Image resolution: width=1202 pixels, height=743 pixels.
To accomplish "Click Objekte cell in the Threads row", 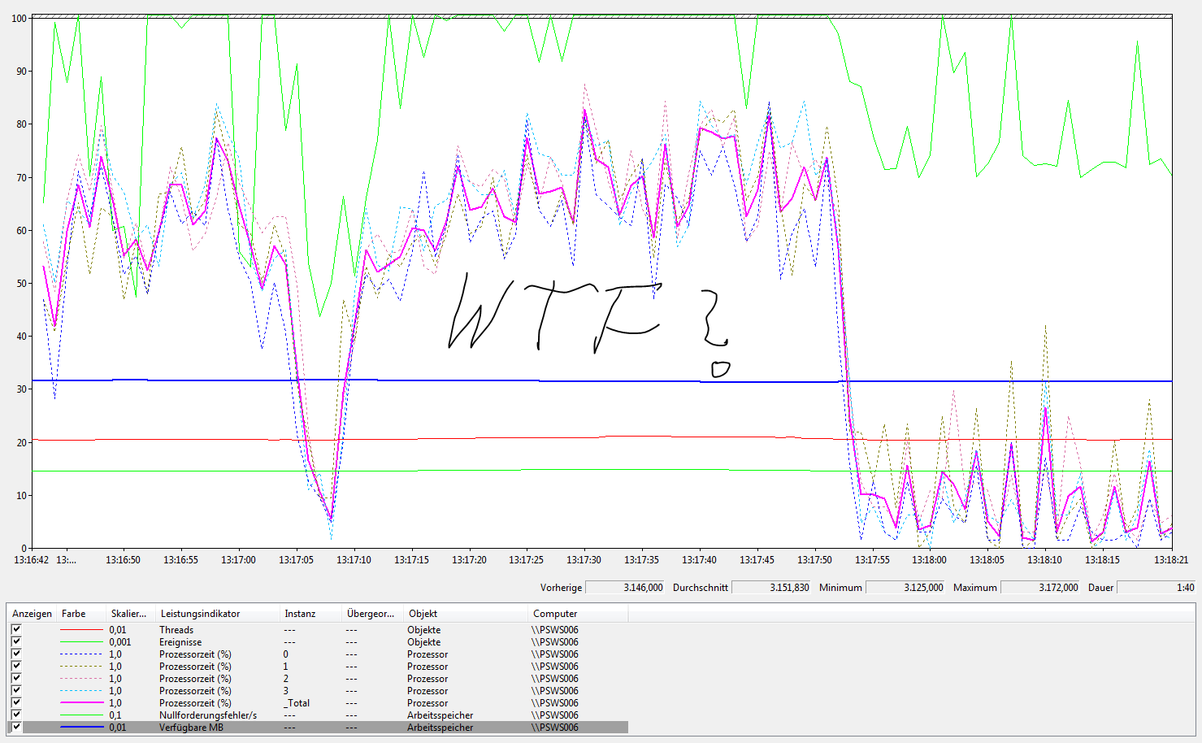I will 424,630.
